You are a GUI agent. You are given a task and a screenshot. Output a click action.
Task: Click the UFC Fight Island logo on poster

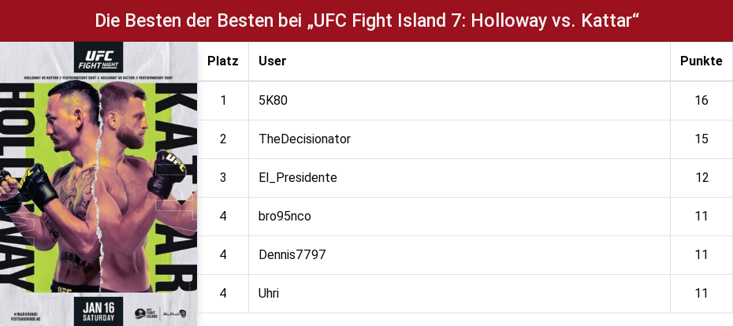(146, 313)
